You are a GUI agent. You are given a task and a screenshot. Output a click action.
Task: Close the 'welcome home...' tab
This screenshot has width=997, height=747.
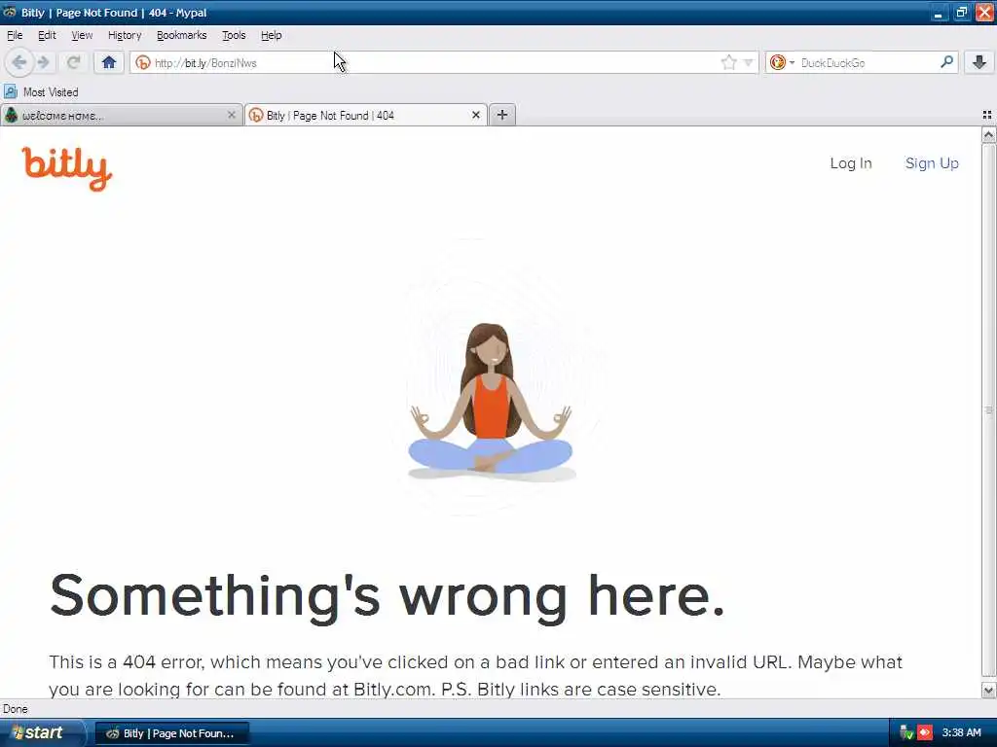click(x=232, y=115)
